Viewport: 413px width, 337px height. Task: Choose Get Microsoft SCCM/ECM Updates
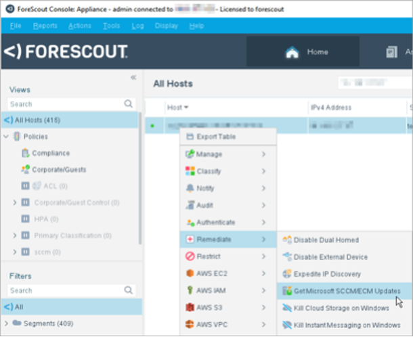click(x=345, y=291)
